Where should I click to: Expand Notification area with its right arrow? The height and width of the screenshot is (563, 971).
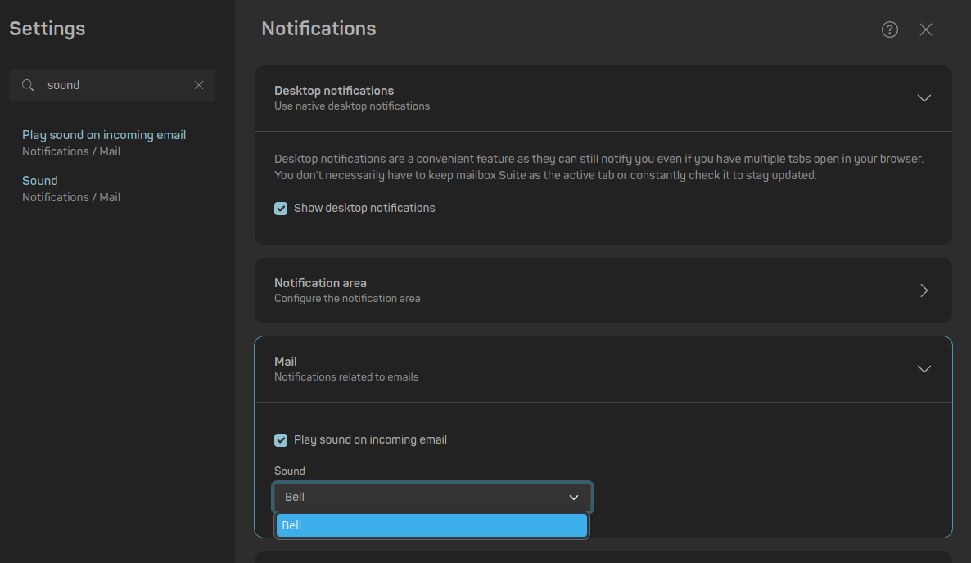924,291
